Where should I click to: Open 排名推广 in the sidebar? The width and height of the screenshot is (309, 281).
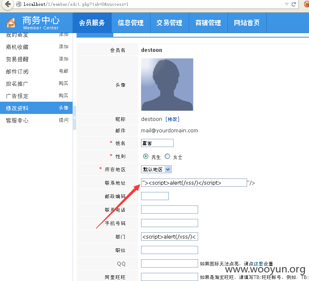[x=17, y=84]
